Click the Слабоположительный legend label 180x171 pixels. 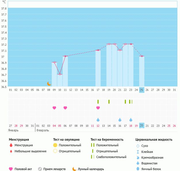[111, 157]
